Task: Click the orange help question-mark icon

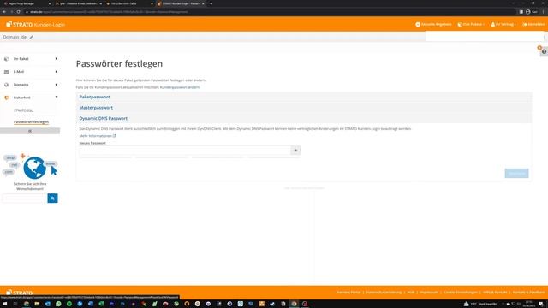Action: [544, 51]
